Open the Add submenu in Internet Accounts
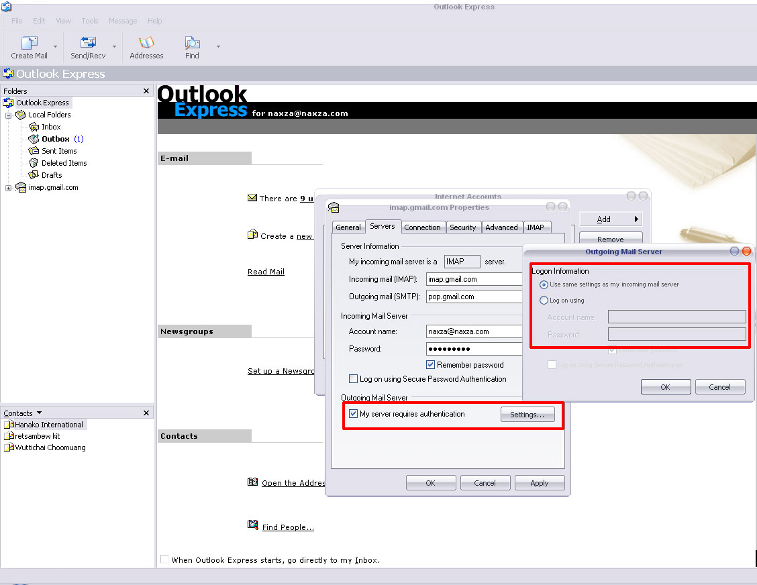757x585 pixels. coord(611,219)
